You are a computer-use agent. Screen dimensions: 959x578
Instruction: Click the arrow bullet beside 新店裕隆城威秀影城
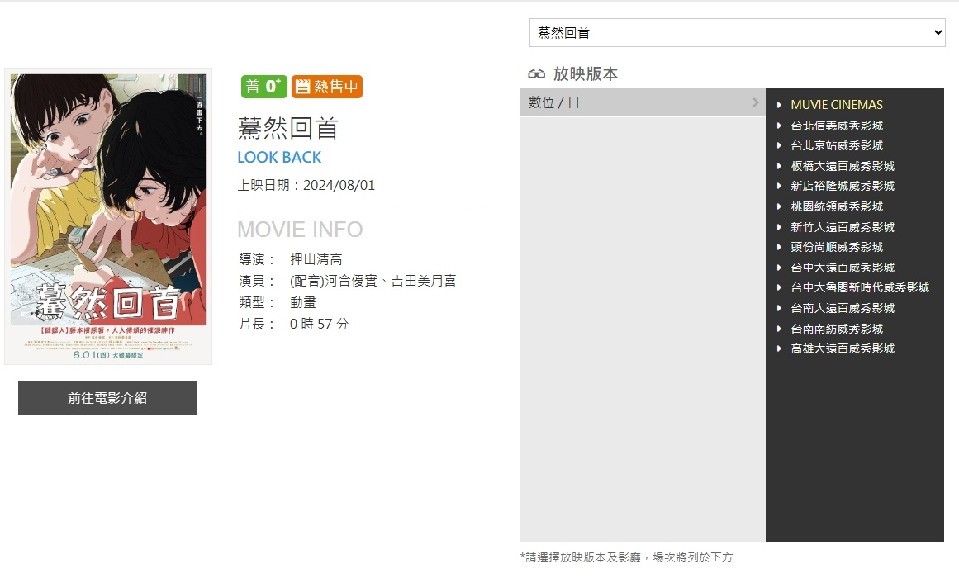click(779, 186)
